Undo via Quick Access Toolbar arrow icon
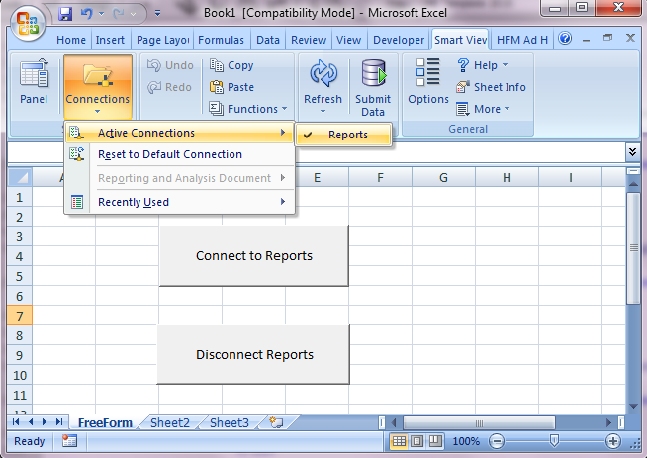Image resolution: width=647 pixels, height=458 pixels. point(87,14)
